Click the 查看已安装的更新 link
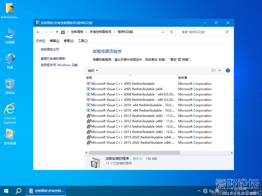262x196 pixels. point(53,58)
